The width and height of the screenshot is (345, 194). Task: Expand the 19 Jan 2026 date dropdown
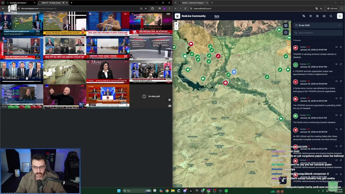point(318,25)
